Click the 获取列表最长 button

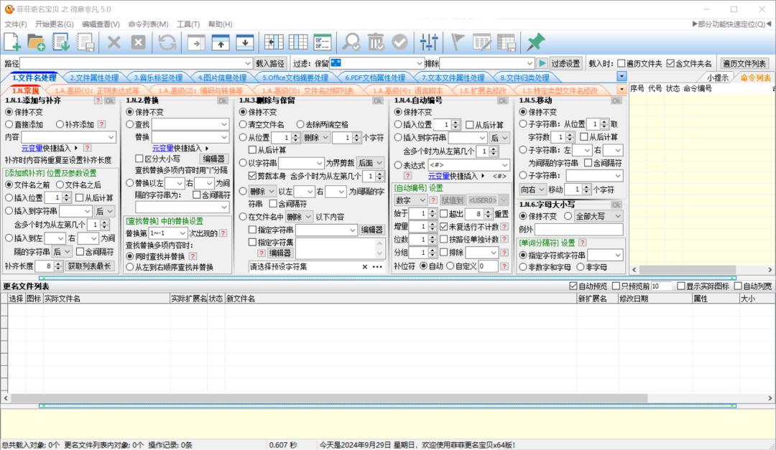pos(90,266)
